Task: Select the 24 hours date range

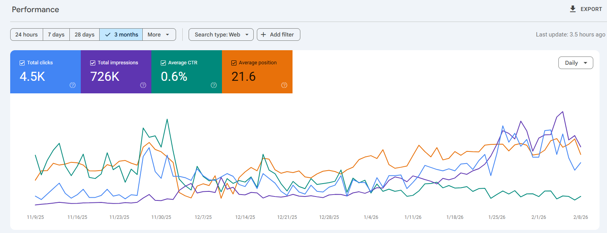Action: click(x=26, y=35)
